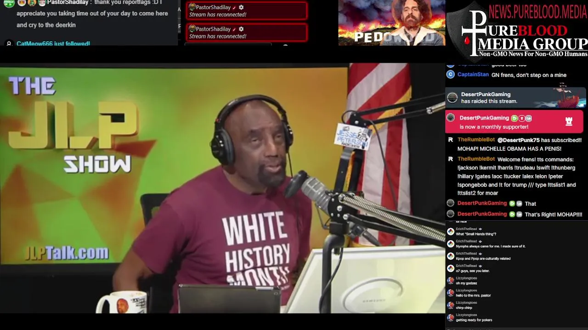Screen dimensions: 588x330
Task: Click eye icon next to ErichTheRead on 'Small Hands' message
Action: 481,229
